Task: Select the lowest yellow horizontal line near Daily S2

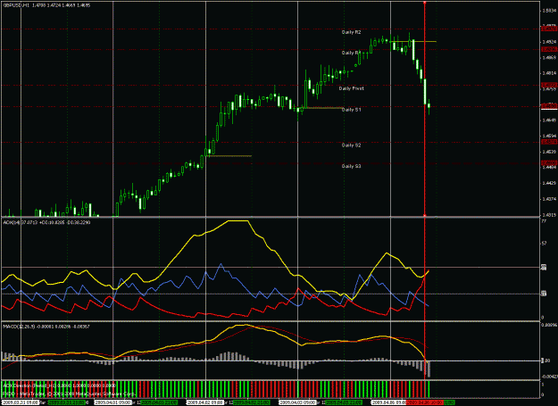Action: [x=229, y=156]
